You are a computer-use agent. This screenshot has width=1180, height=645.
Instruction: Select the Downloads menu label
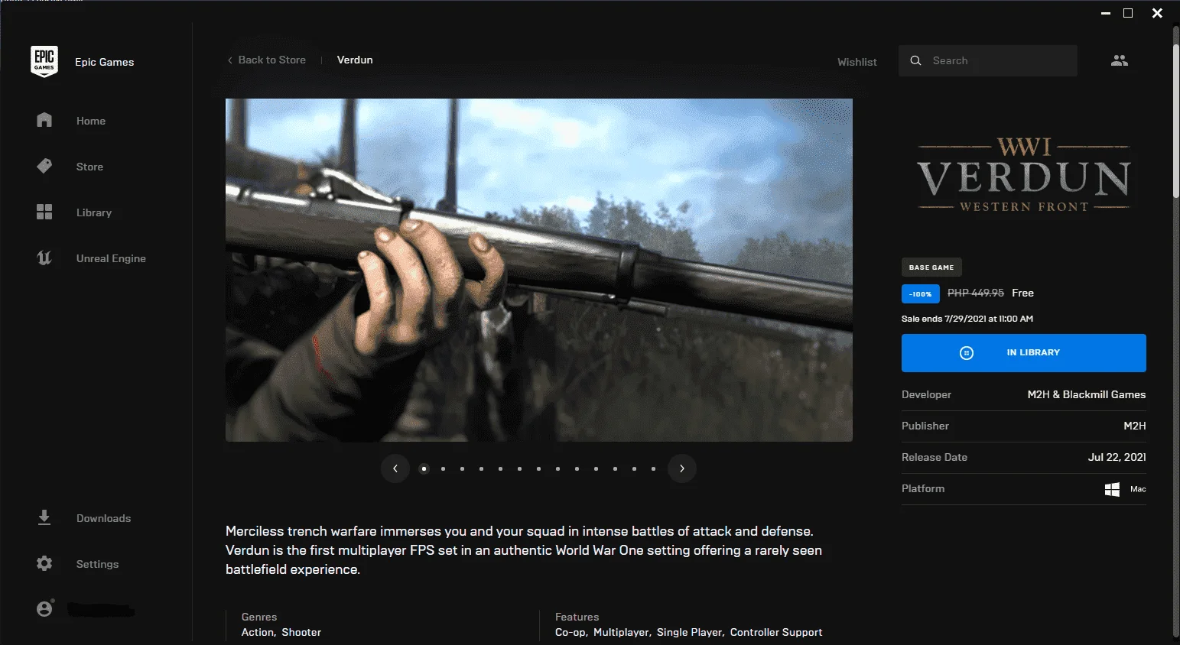click(x=103, y=518)
